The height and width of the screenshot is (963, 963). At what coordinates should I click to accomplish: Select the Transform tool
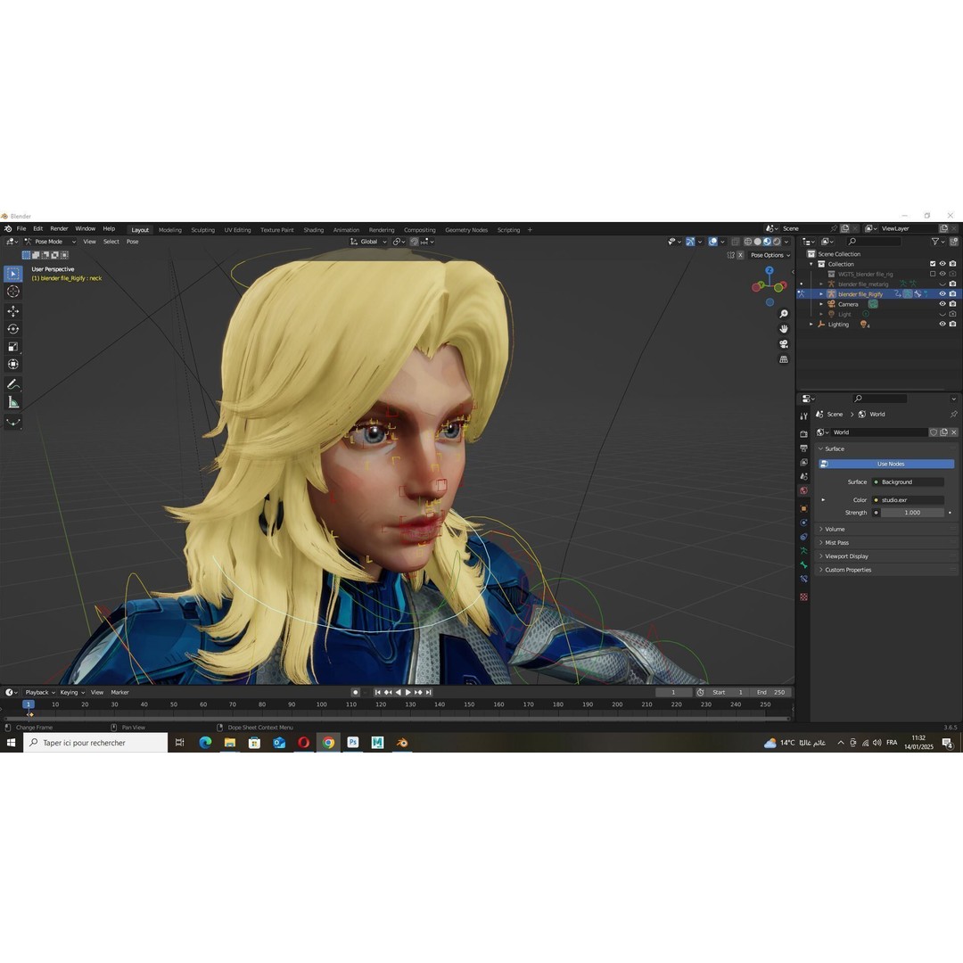click(12, 365)
